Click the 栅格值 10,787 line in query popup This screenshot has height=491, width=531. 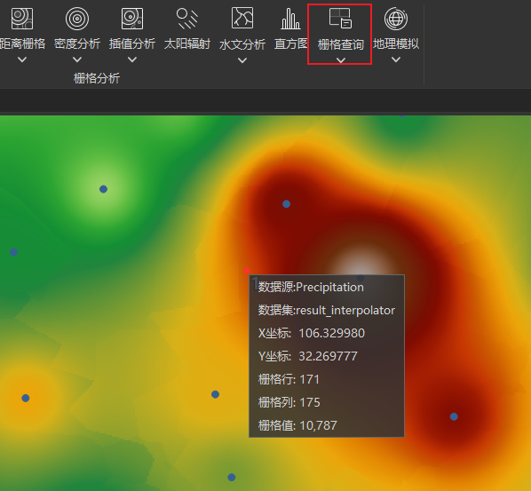297,425
